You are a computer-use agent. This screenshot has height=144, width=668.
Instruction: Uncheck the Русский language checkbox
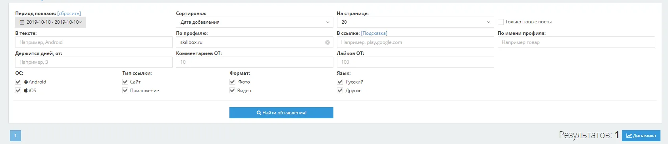340,82
